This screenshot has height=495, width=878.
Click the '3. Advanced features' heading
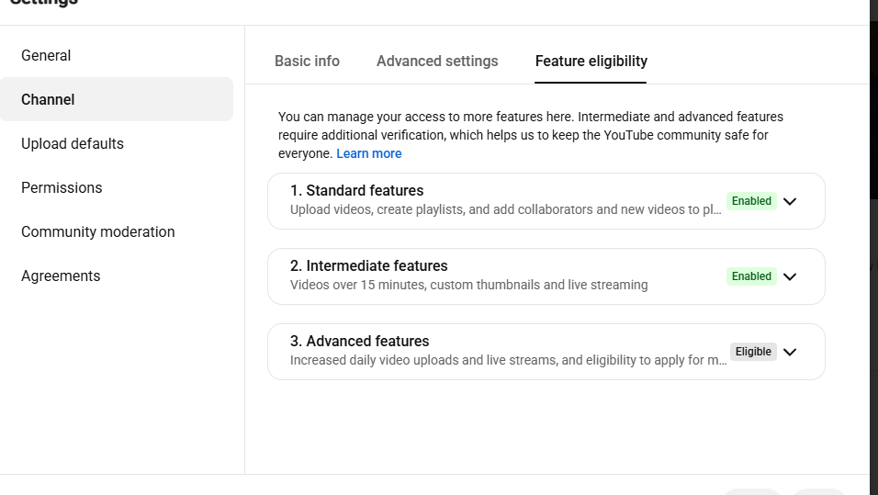coord(359,341)
